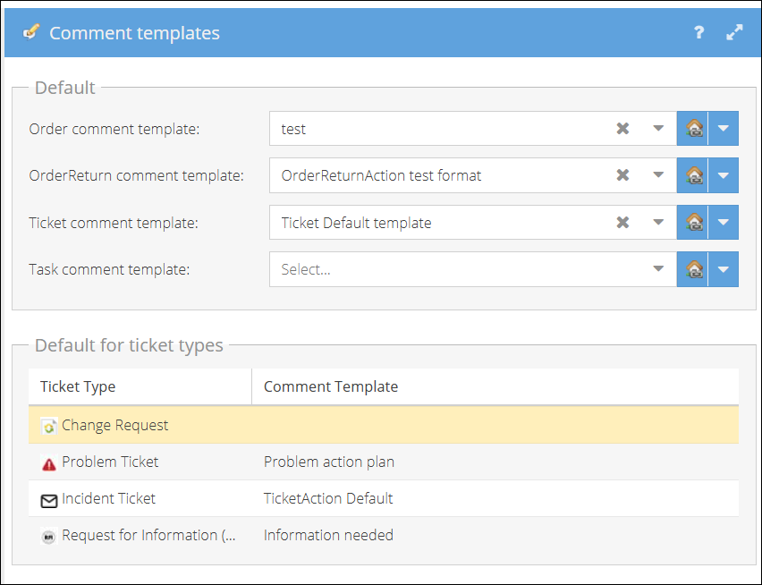Expand panel using the diagonal arrows icon
762x585 pixels.
[734, 32]
